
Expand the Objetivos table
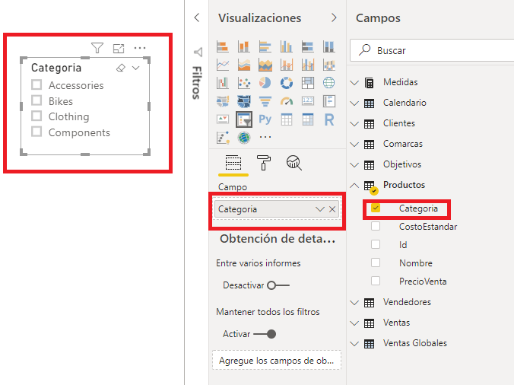click(x=354, y=165)
